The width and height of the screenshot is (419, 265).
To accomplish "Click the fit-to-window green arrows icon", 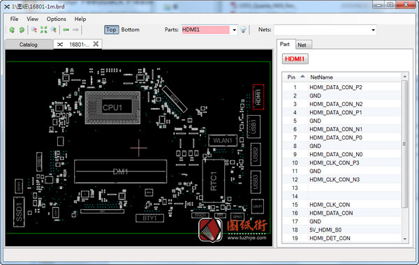I will pos(44,29).
